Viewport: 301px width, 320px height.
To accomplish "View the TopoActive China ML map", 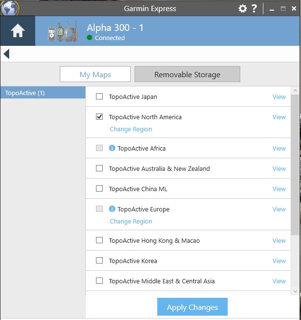I will coord(279,189).
